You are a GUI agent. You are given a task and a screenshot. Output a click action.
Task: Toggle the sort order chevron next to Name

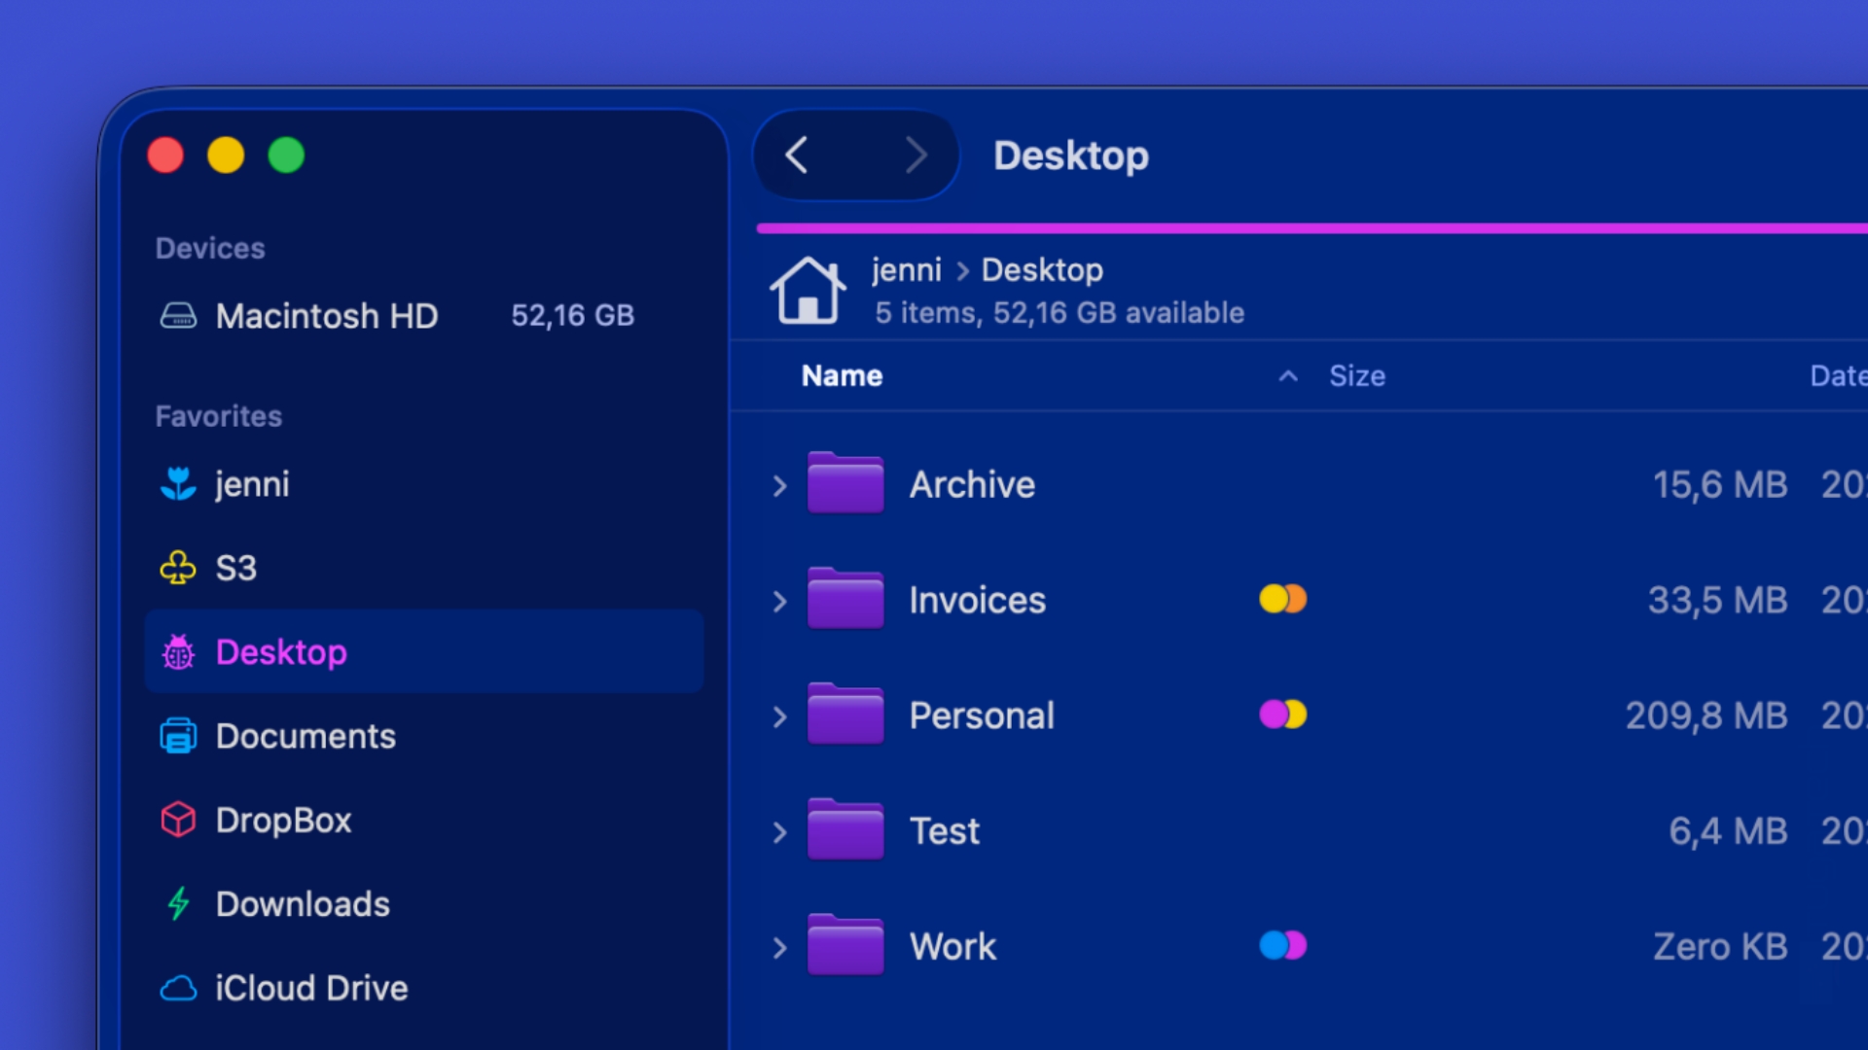coord(1288,376)
